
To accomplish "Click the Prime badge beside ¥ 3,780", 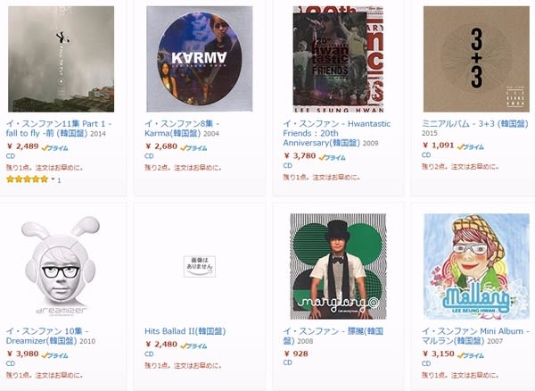I will [x=332, y=157].
